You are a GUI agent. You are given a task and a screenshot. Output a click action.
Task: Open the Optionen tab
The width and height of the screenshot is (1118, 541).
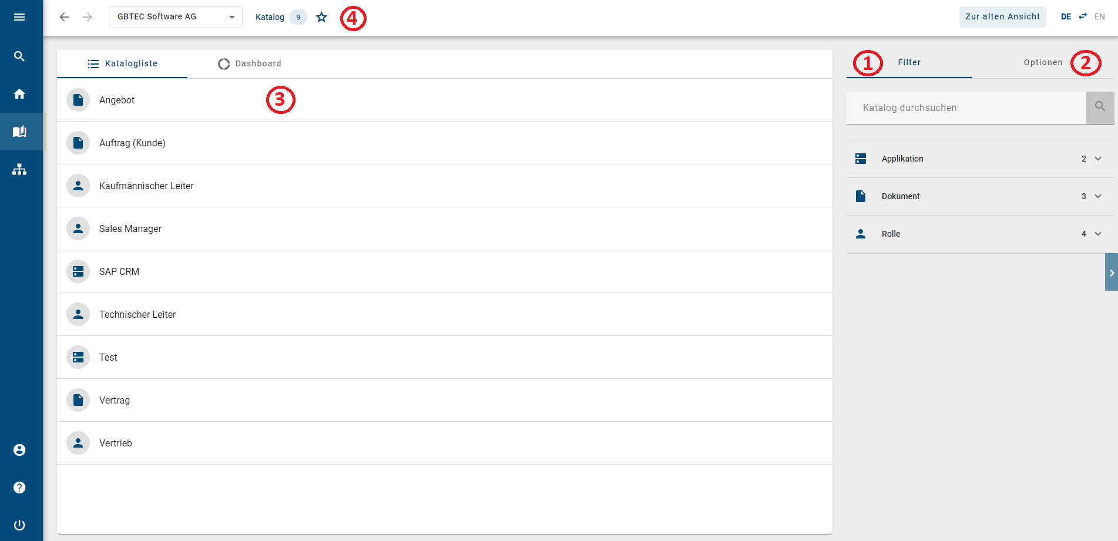point(1043,62)
